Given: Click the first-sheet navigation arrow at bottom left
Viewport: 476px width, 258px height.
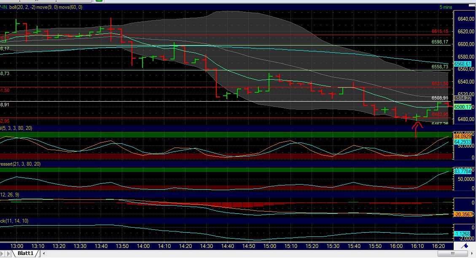Looking at the screenshot, I should tap(3, 253).
